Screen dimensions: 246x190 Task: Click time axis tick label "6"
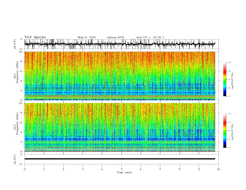[x=141, y=169]
